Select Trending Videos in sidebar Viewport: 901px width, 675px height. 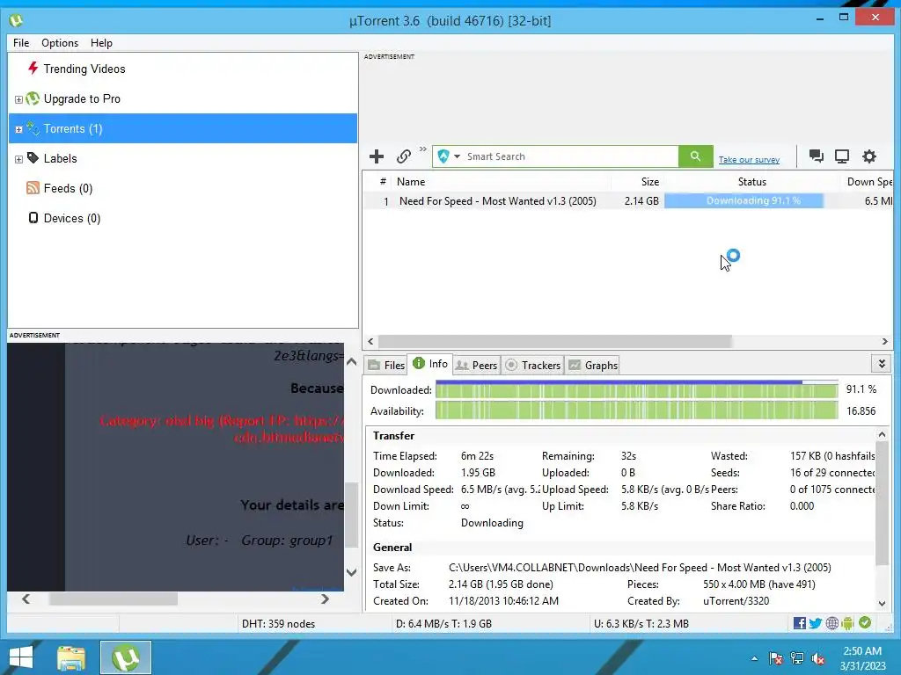tap(84, 69)
